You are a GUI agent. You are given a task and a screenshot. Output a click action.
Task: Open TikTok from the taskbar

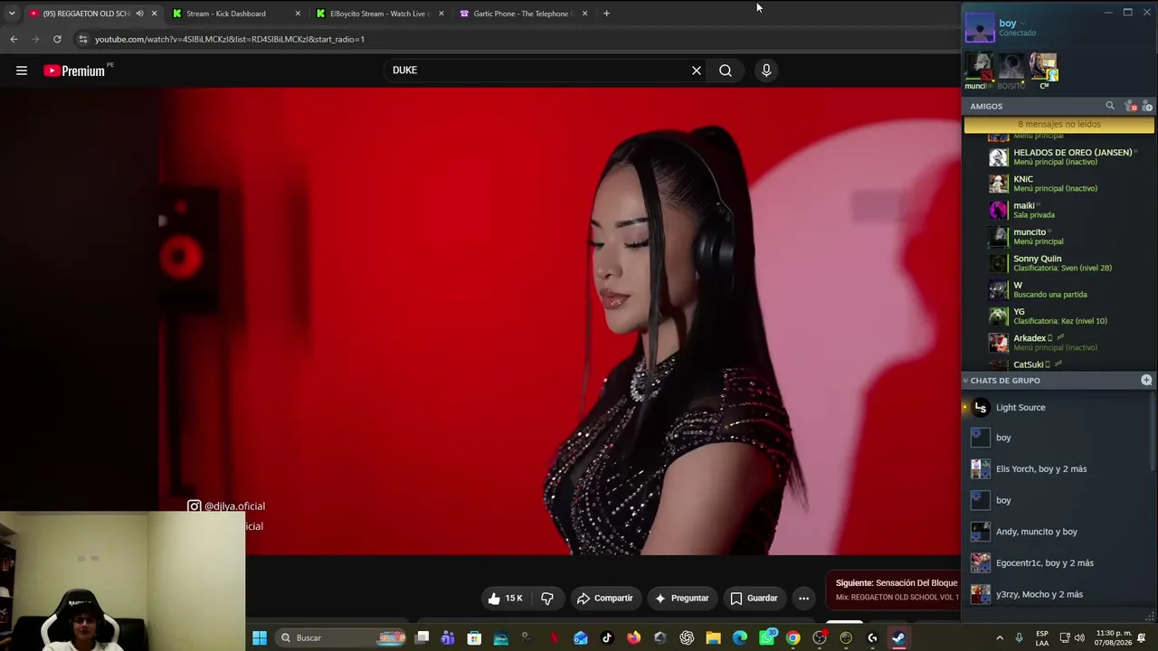607,637
